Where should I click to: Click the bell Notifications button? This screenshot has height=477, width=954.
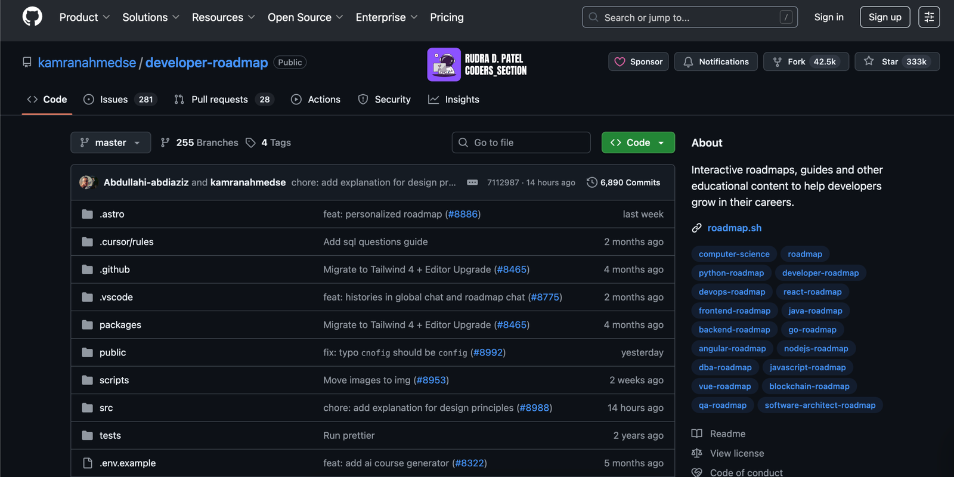[x=715, y=61]
